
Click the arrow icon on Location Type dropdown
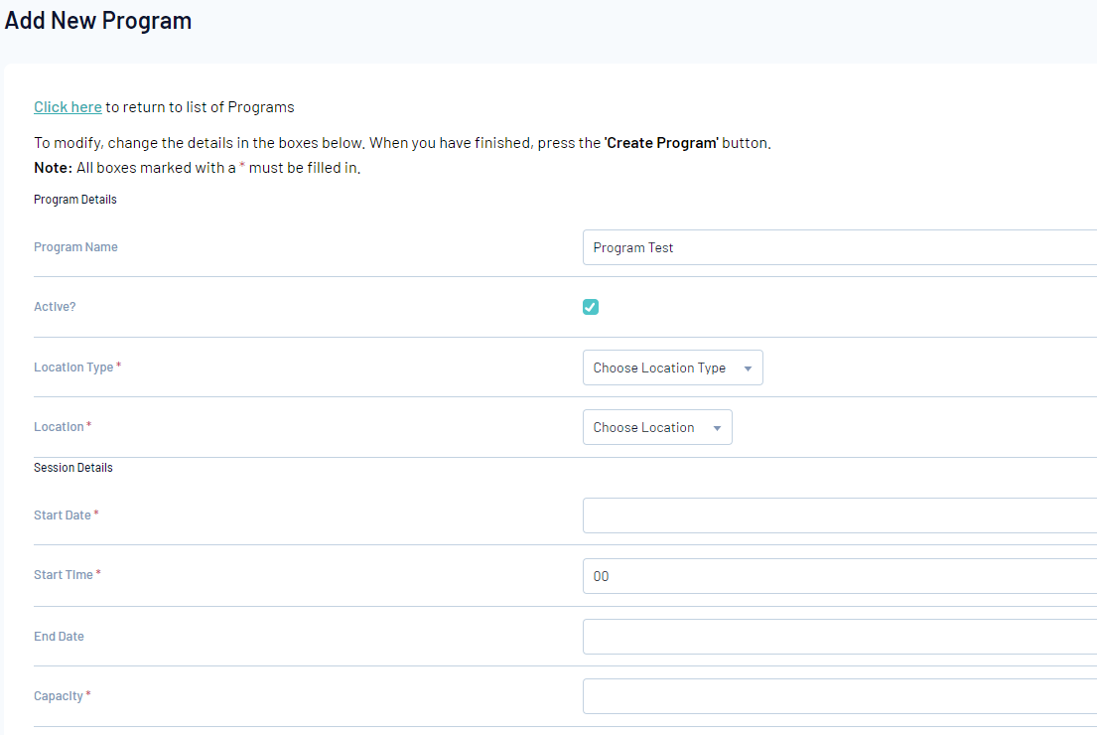[748, 368]
